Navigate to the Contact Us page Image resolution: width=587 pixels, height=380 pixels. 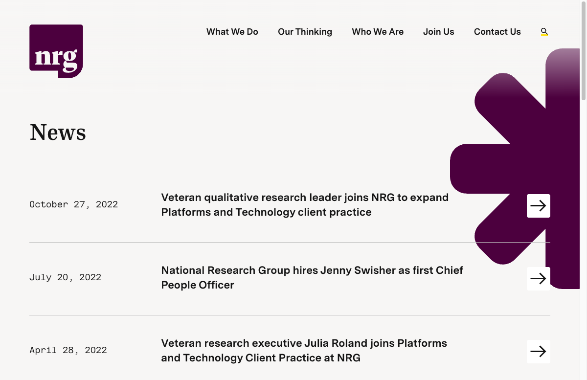tap(497, 32)
